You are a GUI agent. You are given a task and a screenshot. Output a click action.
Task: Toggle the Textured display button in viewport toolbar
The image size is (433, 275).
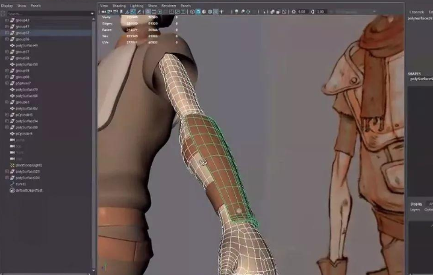click(216, 11)
